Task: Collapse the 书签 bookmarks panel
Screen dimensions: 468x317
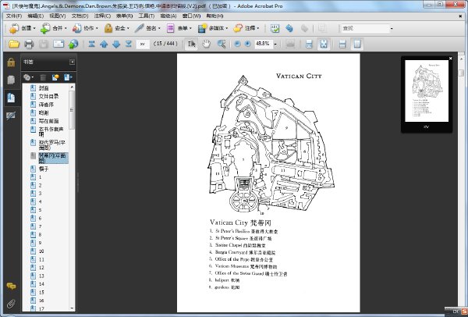Action: point(72,62)
